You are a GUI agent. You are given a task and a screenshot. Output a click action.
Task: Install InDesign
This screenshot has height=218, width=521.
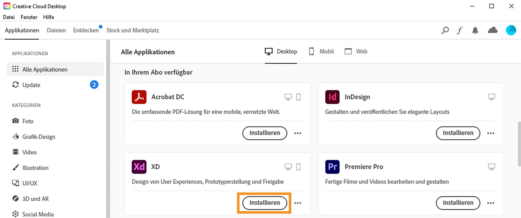458,133
